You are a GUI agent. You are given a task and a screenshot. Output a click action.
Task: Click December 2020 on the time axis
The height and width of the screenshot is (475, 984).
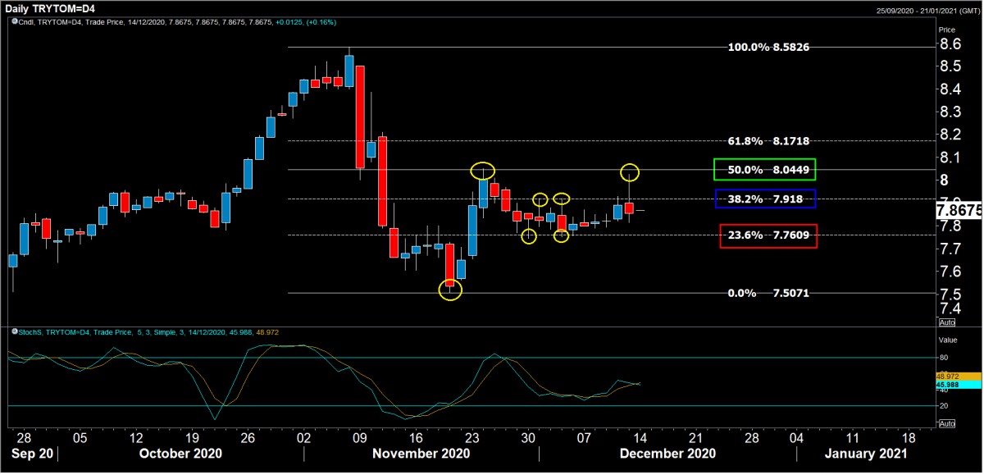[x=667, y=454]
